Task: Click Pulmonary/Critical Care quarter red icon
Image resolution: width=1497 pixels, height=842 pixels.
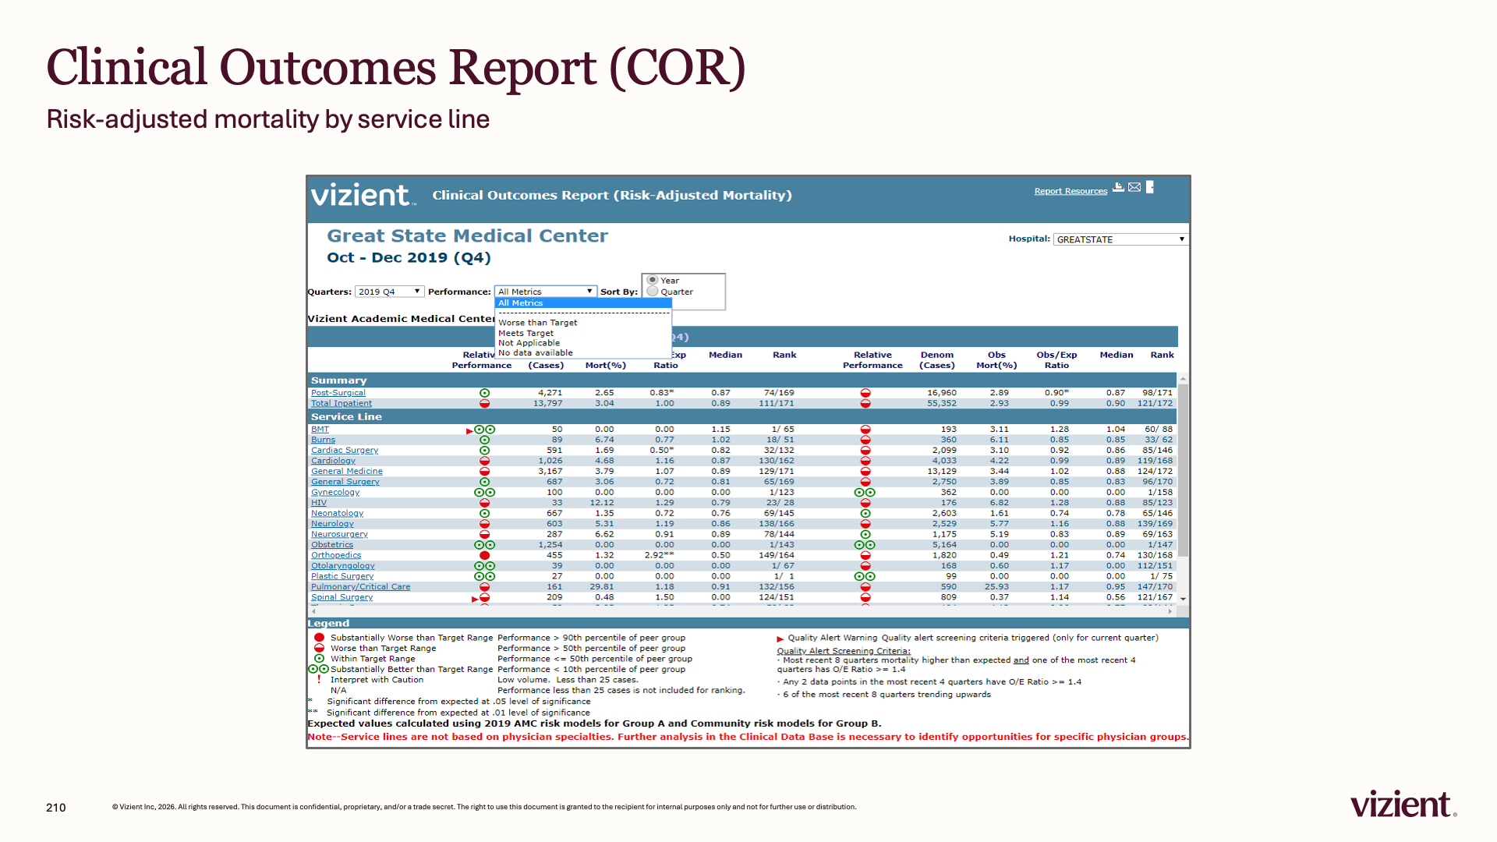Action: tap(484, 586)
